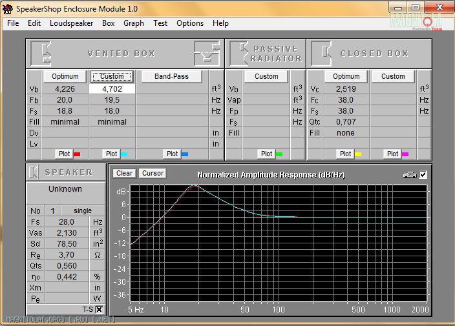Click Plot button with red swatch
This screenshot has width=455, height=326.
click(x=65, y=154)
